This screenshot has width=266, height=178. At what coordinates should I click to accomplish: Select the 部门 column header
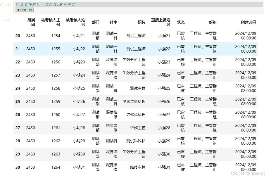(x=96, y=22)
